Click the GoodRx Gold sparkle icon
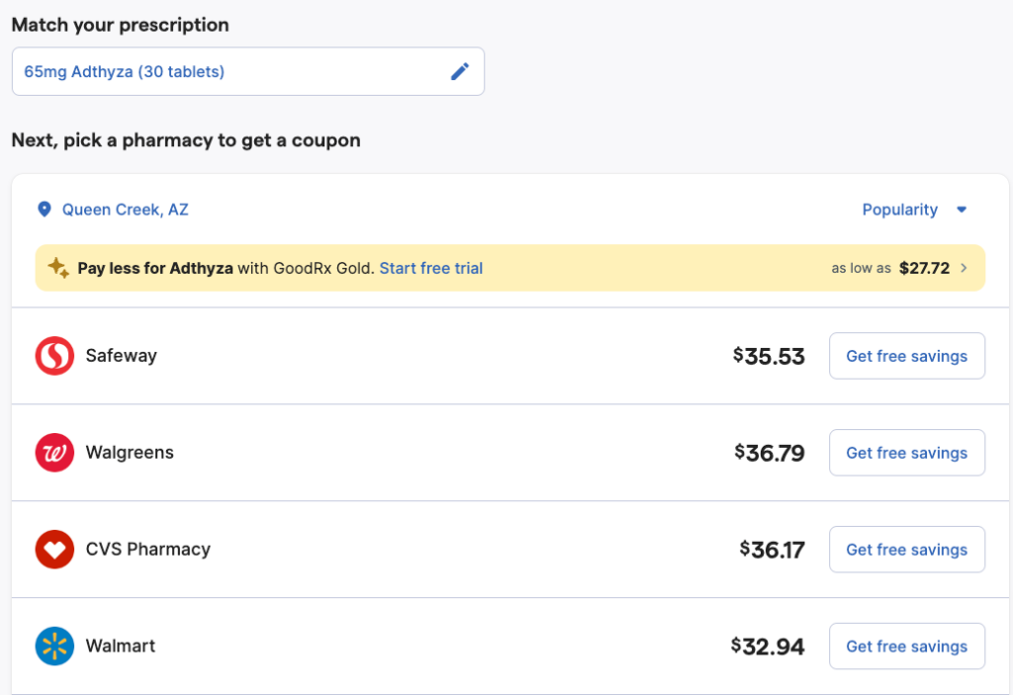 [x=58, y=268]
